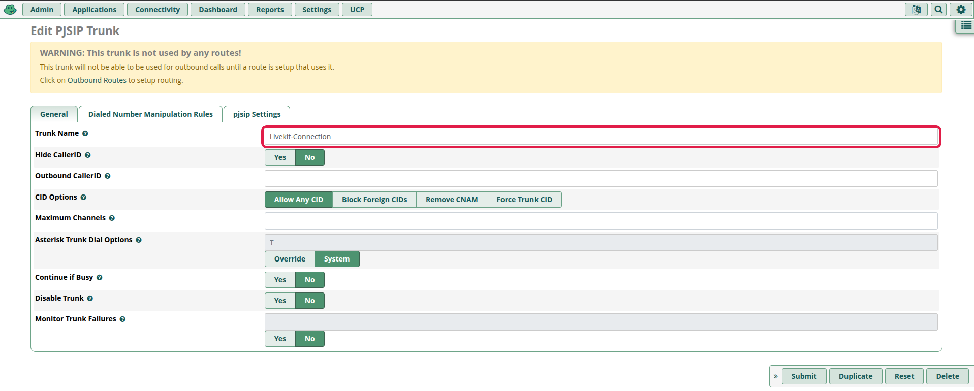Screen dimensions: 974x391
Task: Show the trunk list side panel icon
Action: (x=966, y=25)
